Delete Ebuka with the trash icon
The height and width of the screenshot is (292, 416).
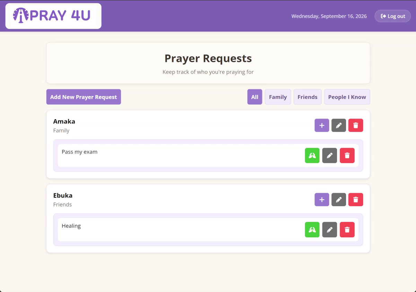coord(356,200)
